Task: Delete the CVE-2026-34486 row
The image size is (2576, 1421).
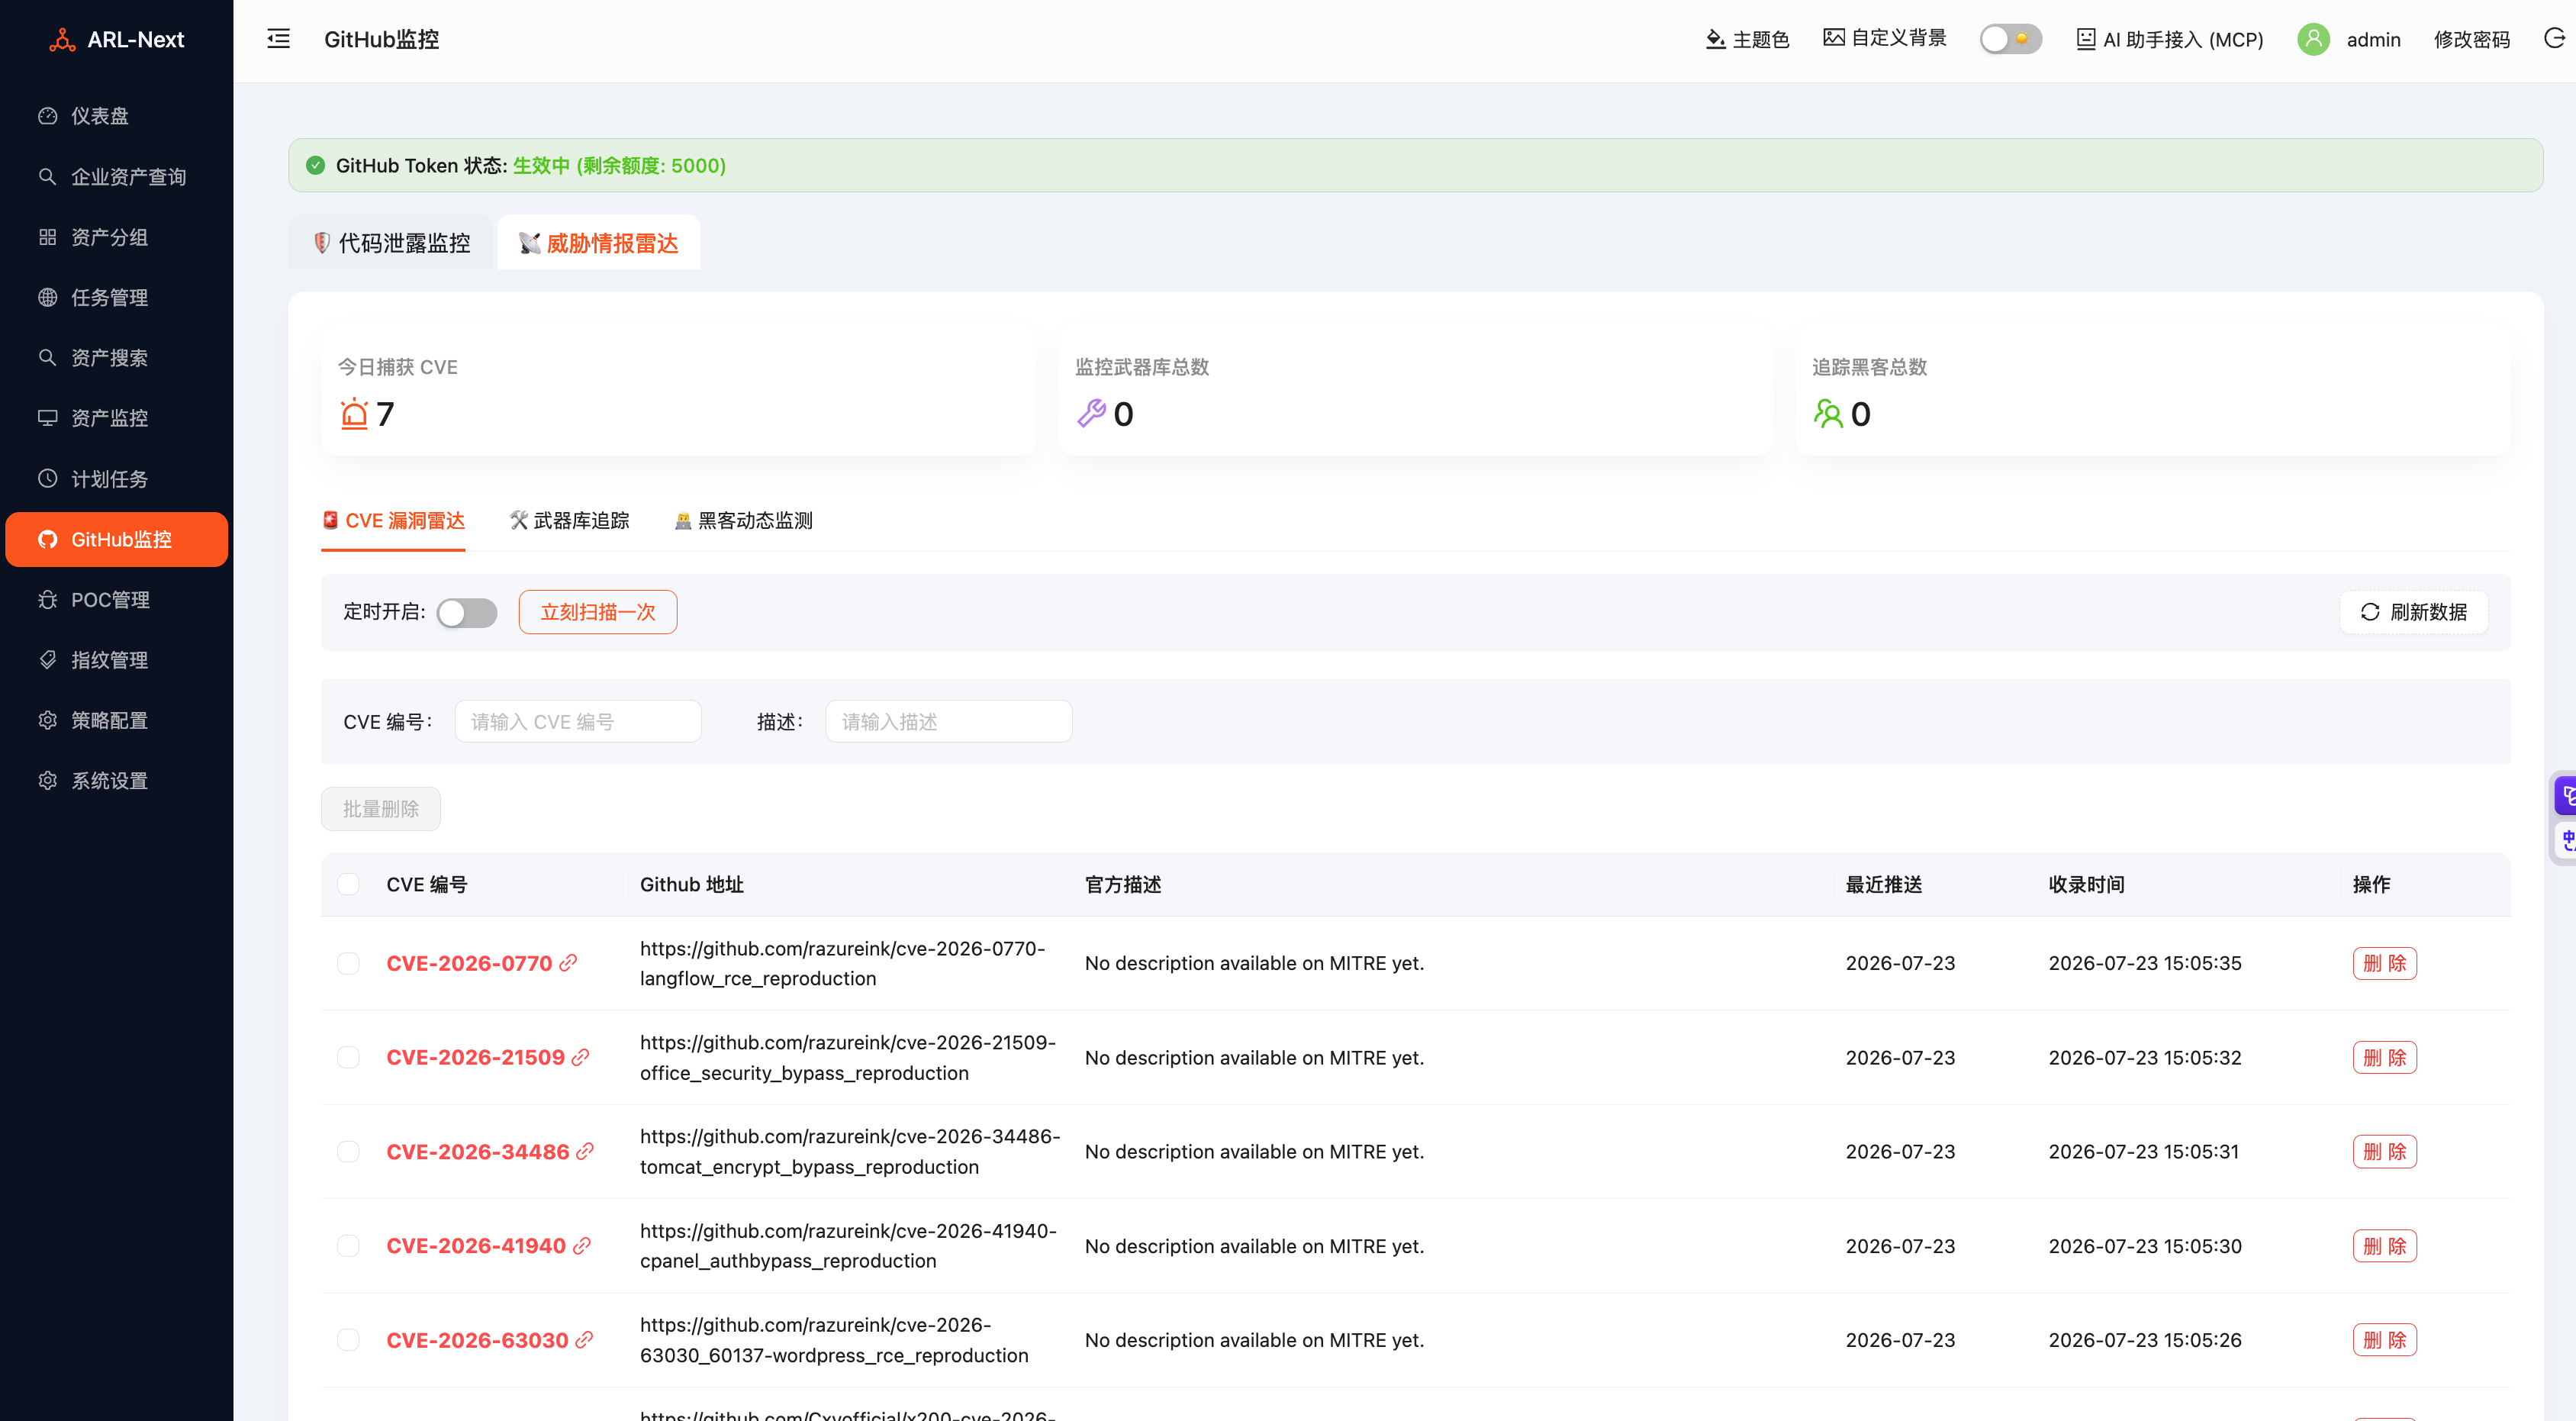Action: click(2384, 1152)
